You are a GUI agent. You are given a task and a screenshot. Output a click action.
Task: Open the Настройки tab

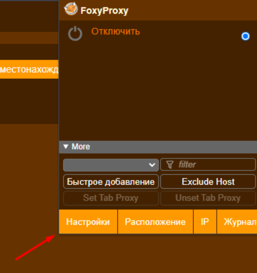point(88,222)
